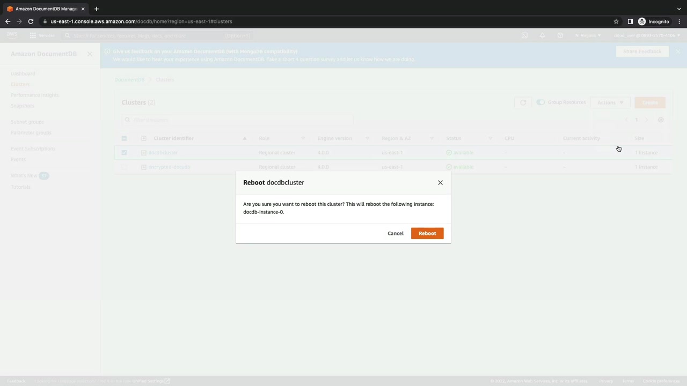Select Clusters in the sidebar
The image size is (687, 386).
[20, 84]
